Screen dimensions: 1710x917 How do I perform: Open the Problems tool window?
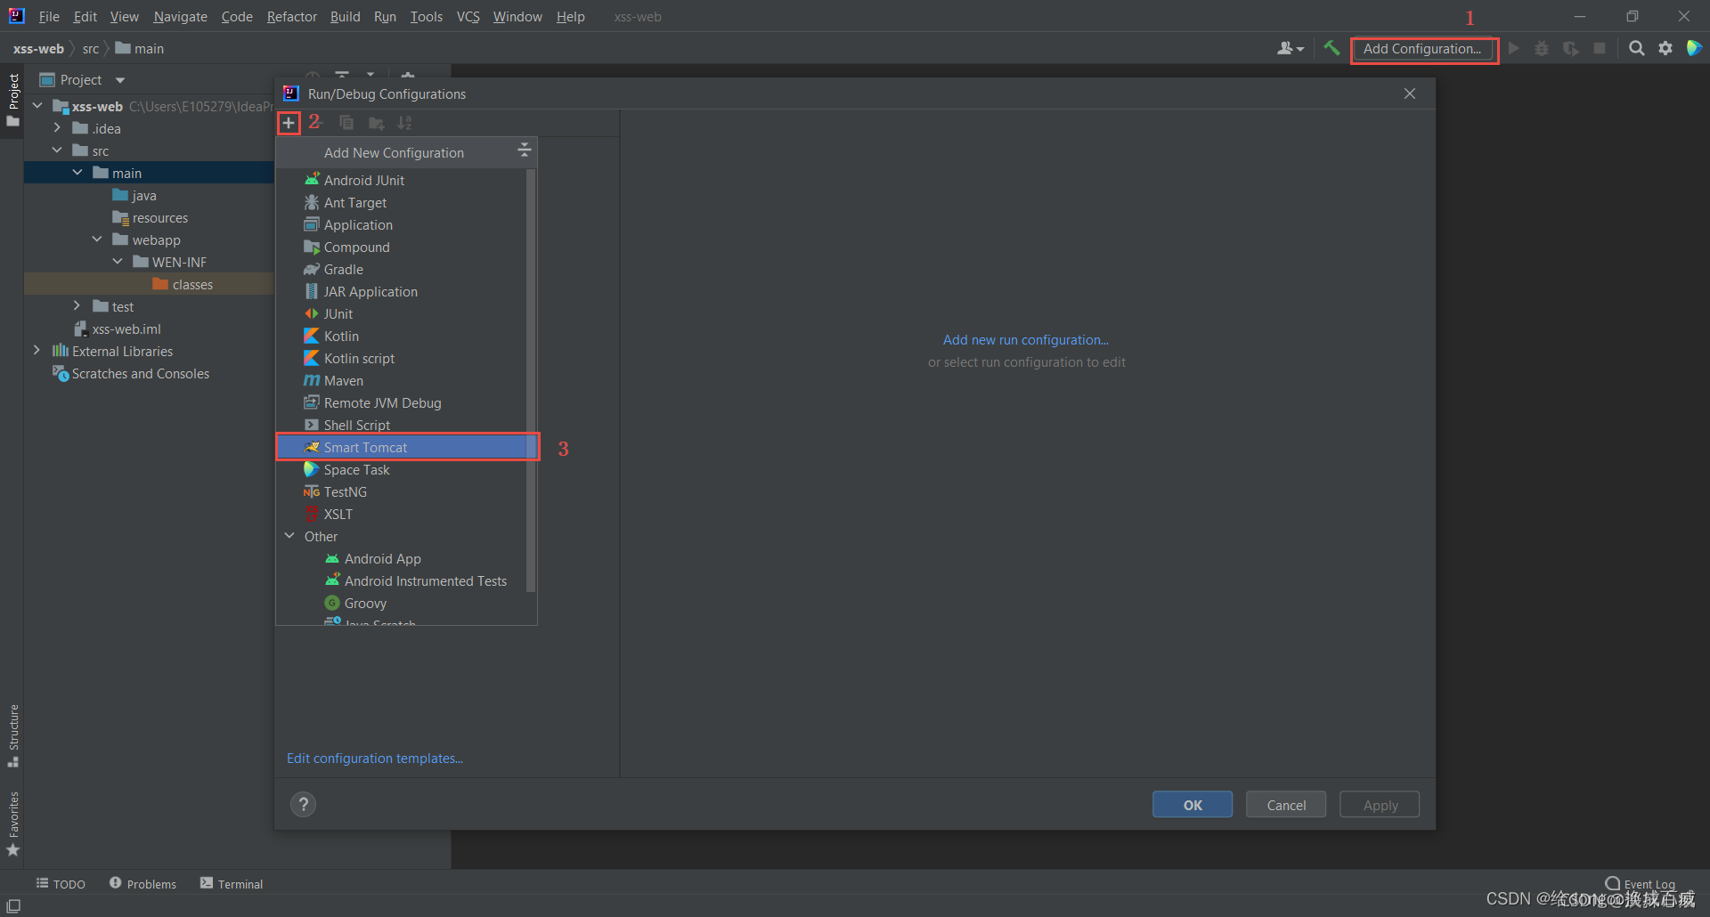(x=142, y=884)
